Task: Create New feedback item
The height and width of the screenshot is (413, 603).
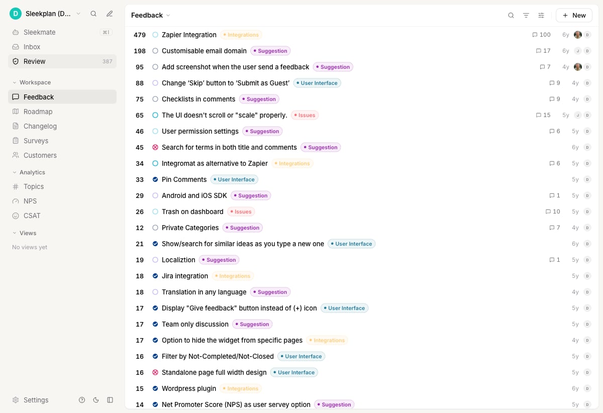Action: [x=574, y=16]
